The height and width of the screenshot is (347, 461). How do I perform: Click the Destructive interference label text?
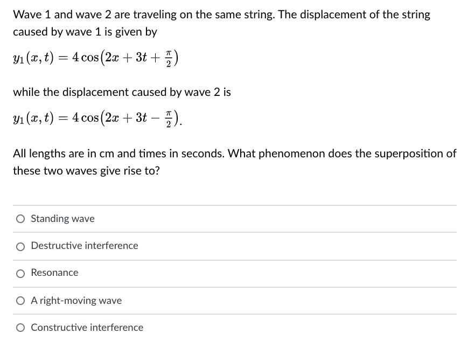click(84, 246)
